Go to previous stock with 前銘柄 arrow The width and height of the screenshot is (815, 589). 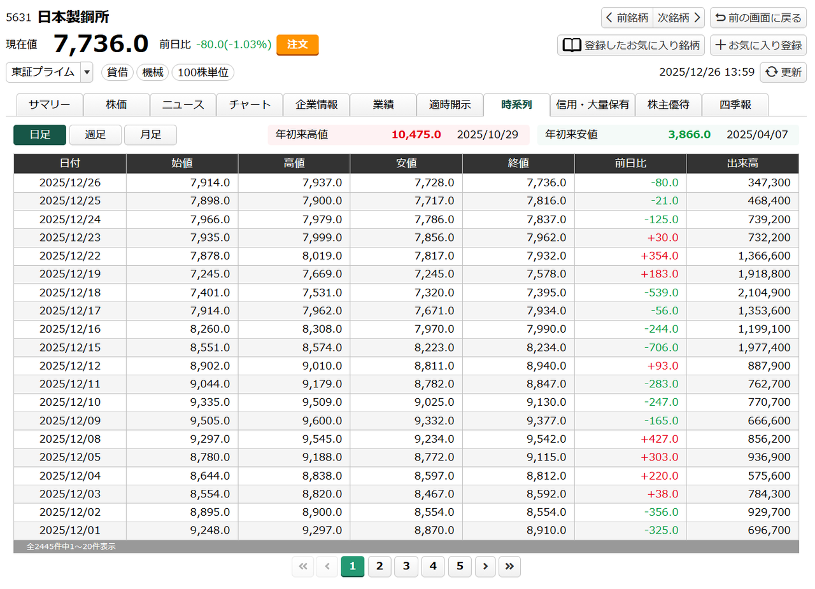pyautogui.click(x=627, y=18)
